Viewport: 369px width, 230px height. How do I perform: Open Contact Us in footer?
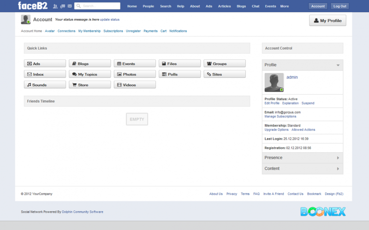click(295, 194)
